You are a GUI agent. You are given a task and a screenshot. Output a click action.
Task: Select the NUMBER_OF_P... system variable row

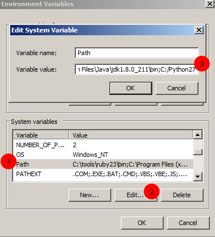(x=103, y=145)
